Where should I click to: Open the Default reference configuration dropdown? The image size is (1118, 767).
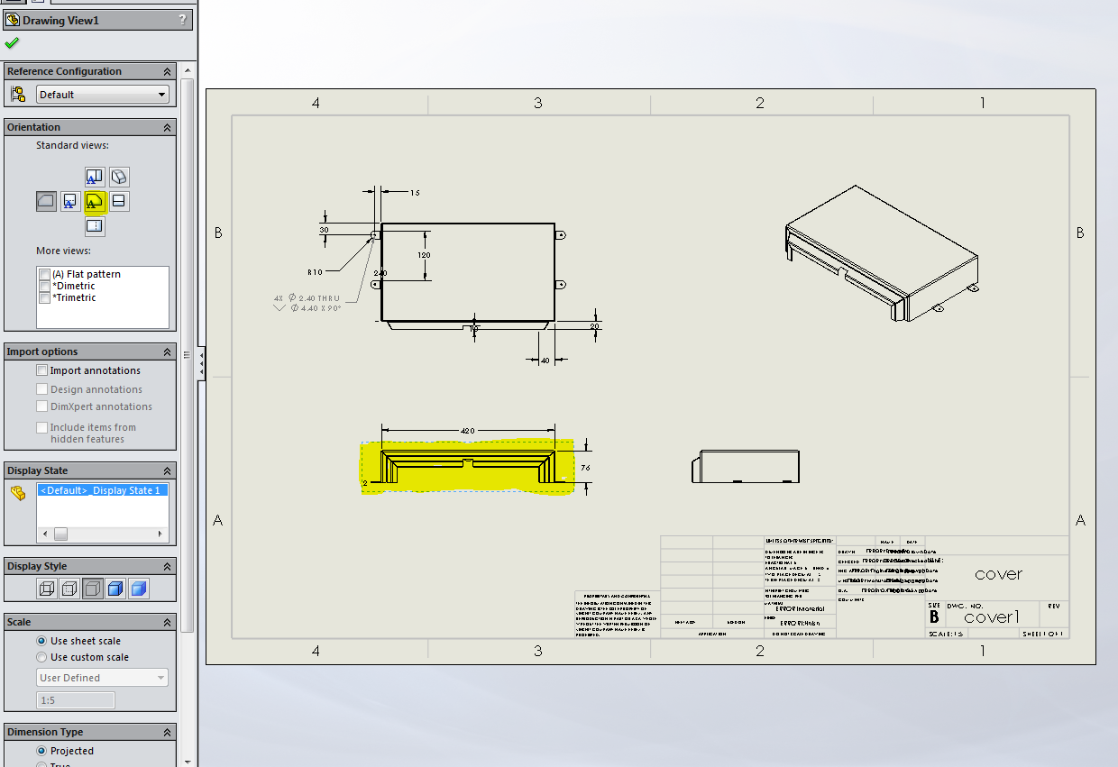pyautogui.click(x=103, y=94)
